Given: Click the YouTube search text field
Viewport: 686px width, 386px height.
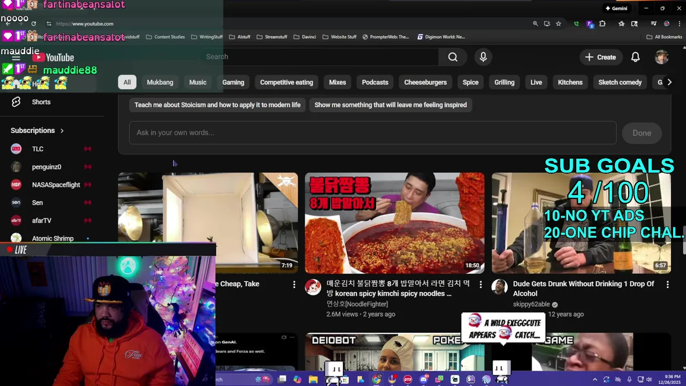Looking at the screenshot, I should (319, 57).
